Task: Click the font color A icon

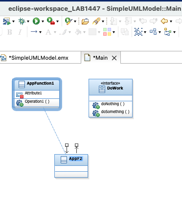Action: [48, 32]
